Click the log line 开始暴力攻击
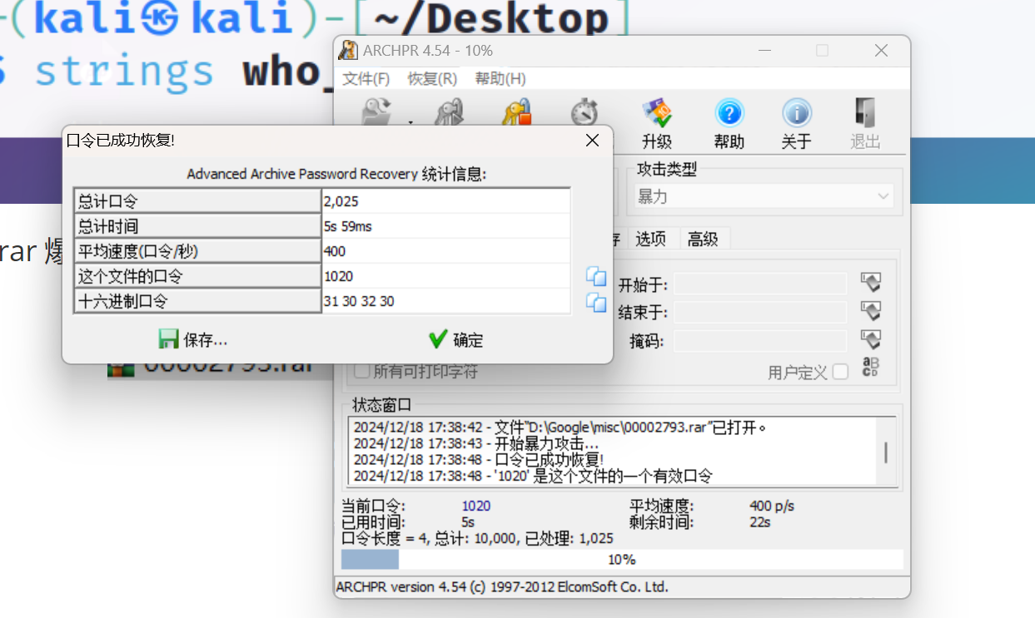This screenshot has width=1035, height=618. pos(476,443)
